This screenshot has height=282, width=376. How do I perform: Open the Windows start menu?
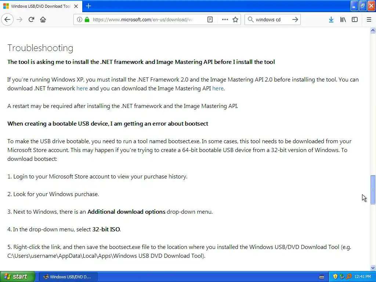[x=18, y=276]
